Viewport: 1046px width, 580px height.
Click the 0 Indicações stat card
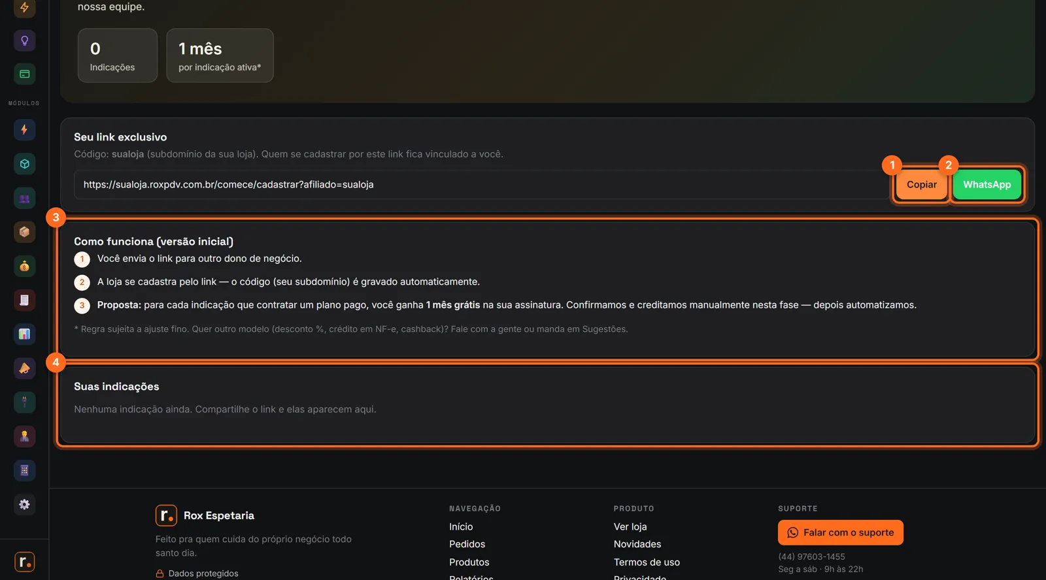tap(118, 56)
